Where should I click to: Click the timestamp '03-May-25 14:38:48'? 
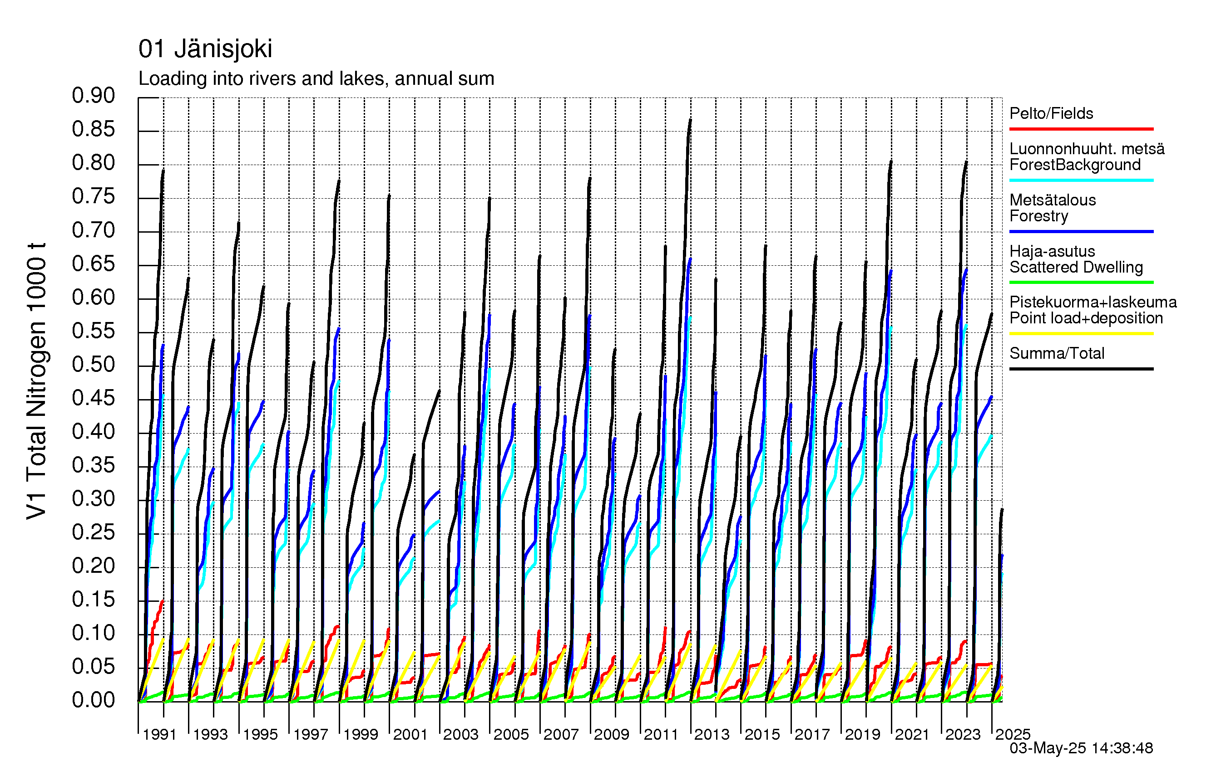[x=1082, y=748]
